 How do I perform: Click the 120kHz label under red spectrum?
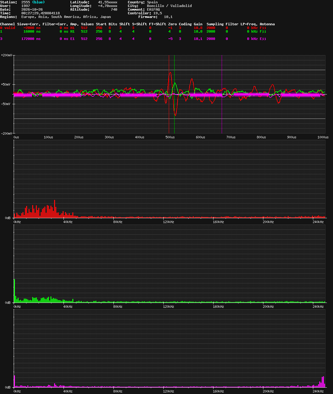pyautogui.click(x=168, y=222)
